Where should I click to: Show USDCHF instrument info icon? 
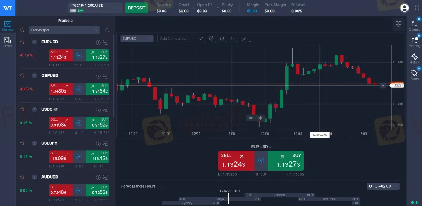pos(98,110)
